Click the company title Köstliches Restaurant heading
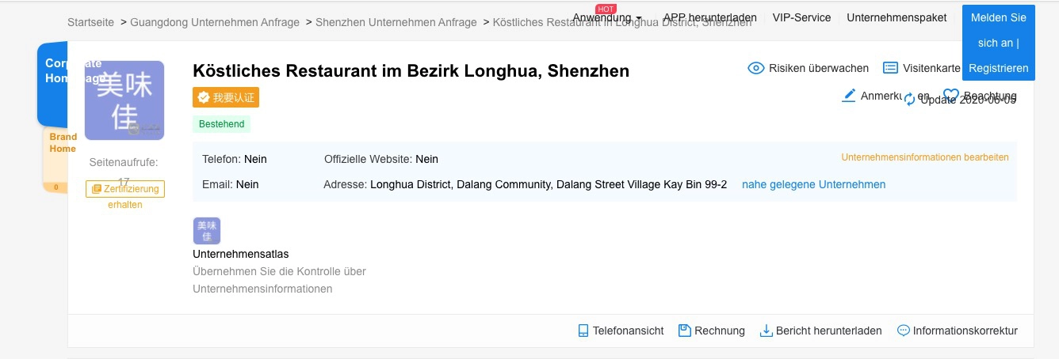The height and width of the screenshot is (359, 1059). click(x=411, y=71)
